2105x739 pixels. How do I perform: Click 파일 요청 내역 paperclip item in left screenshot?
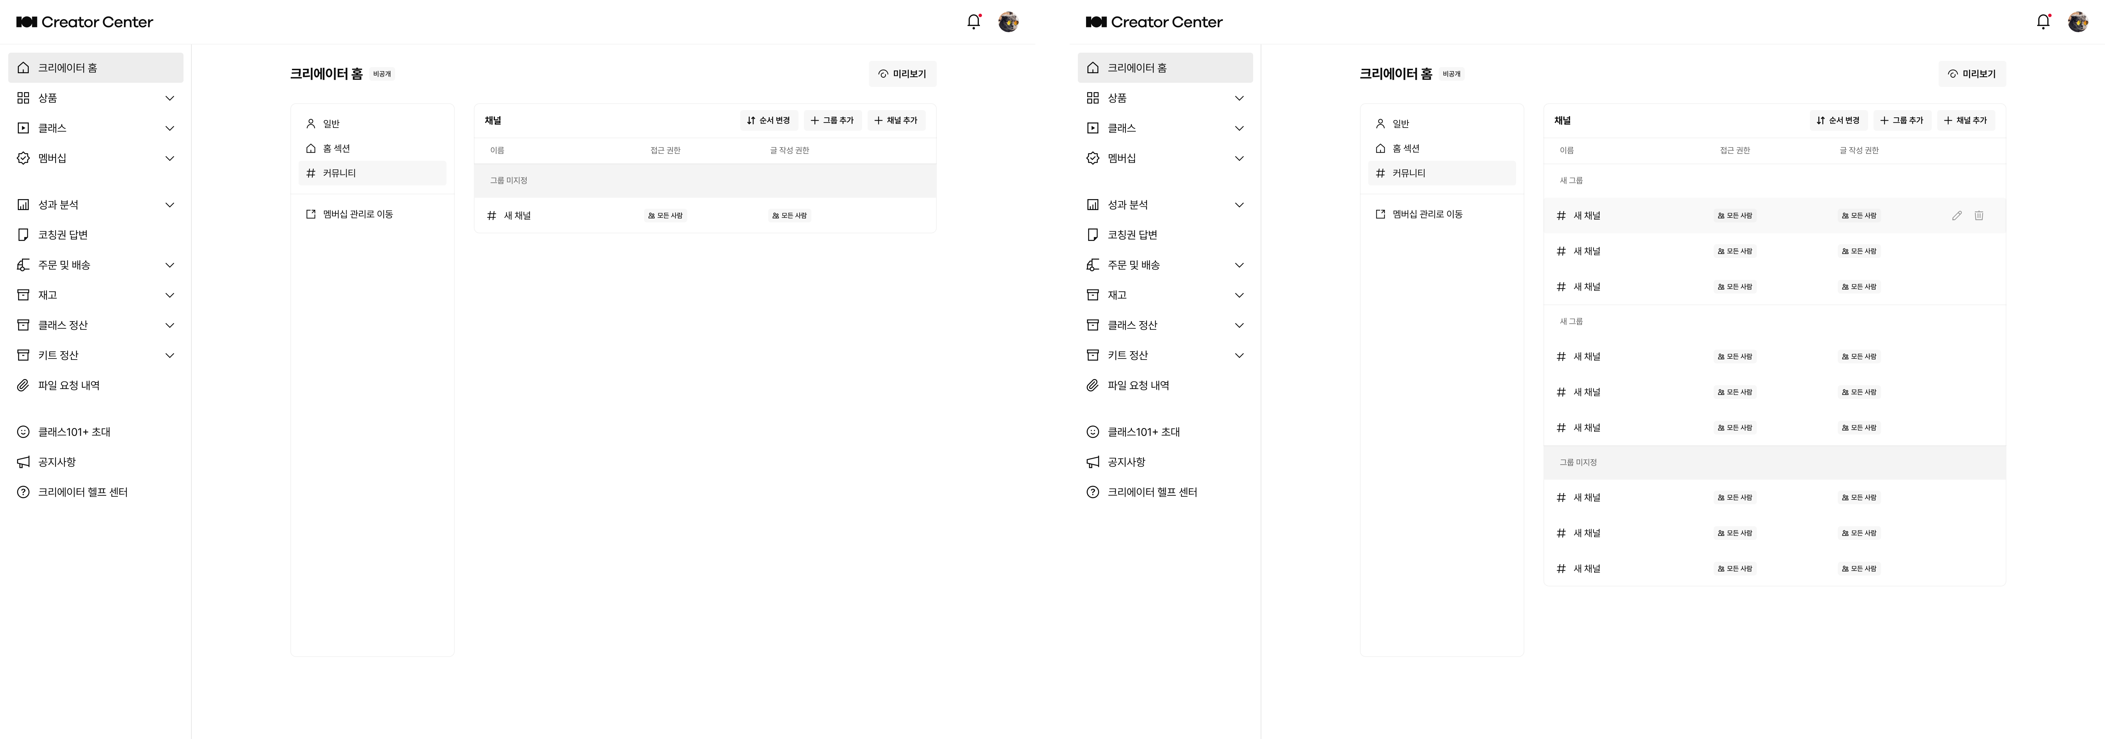68,386
